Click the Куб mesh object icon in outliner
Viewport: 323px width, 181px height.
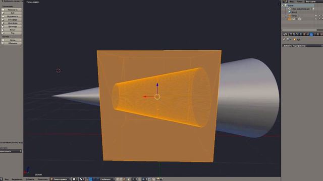289,19
